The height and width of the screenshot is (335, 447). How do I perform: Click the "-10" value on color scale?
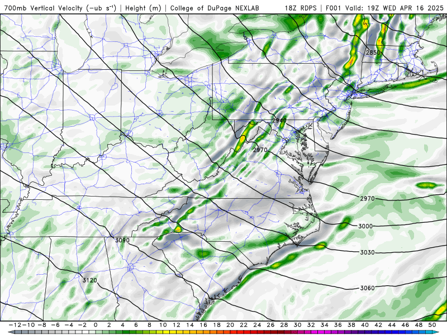coord(27,325)
